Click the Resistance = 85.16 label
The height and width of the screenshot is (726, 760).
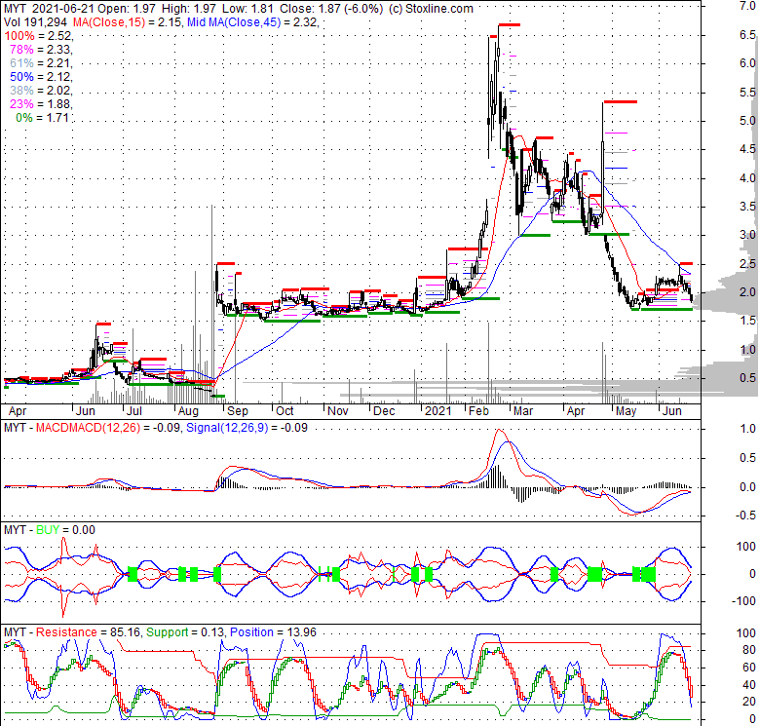click(88, 632)
